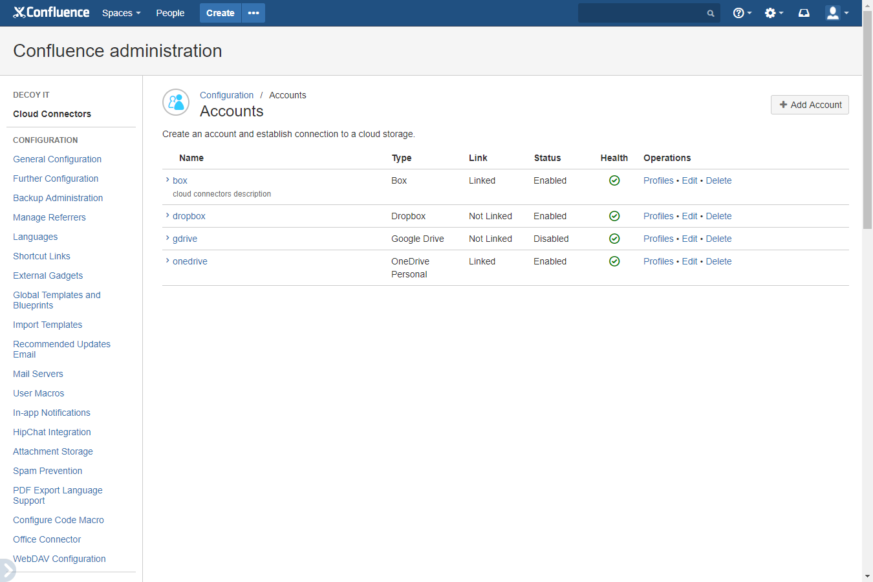Click the gdrive account health checkmark
Image resolution: width=873 pixels, height=582 pixels.
pos(614,239)
